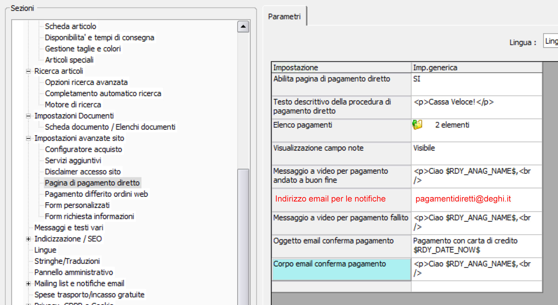Viewport: 558px width, 305px height.
Task: Expand the Indicizzazione / SEO node
Action: [28, 239]
